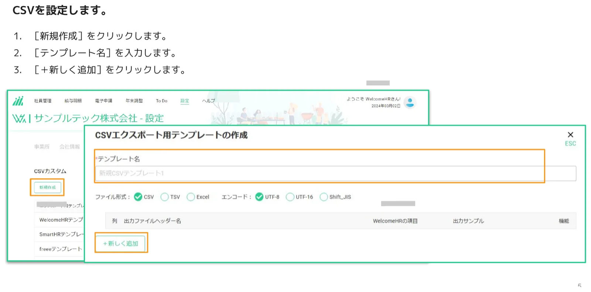The width and height of the screenshot is (591, 292).
Task: Select UTF-8 encoding radio
Action: click(x=259, y=197)
